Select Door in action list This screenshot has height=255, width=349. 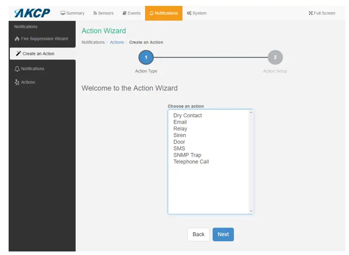(x=179, y=142)
